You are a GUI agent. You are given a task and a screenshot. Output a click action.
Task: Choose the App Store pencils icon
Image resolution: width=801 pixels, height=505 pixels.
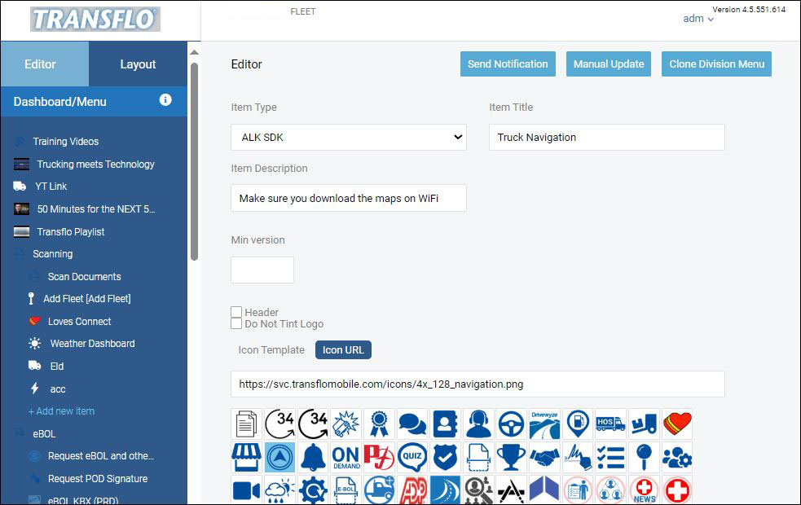tap(512, 490)
